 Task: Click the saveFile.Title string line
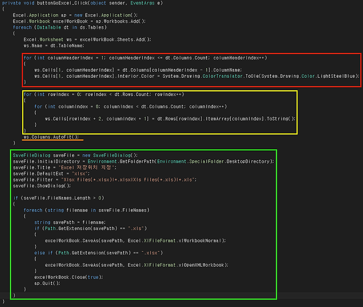[65, 167]
